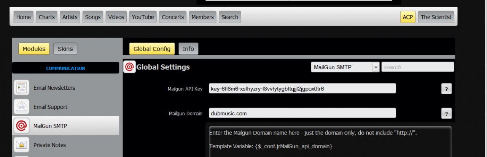Open the Info tab
The width and height of the screenshot is (487, 157).
(188, 49)
